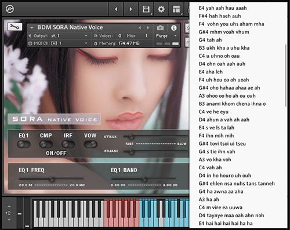Select 'E4 s ve ls ta lah'

(216, 128)
